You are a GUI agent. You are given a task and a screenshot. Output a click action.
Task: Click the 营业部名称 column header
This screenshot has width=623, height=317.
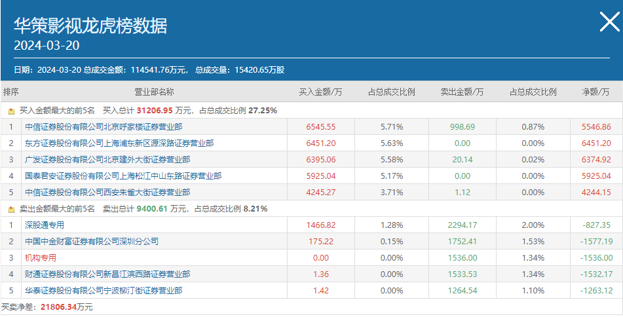coord(154,92)
